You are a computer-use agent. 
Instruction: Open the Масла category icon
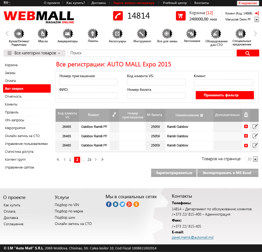43,34
